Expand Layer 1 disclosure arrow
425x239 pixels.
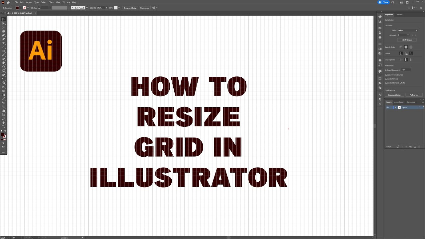pyautogui.click(x=395, y=108)
